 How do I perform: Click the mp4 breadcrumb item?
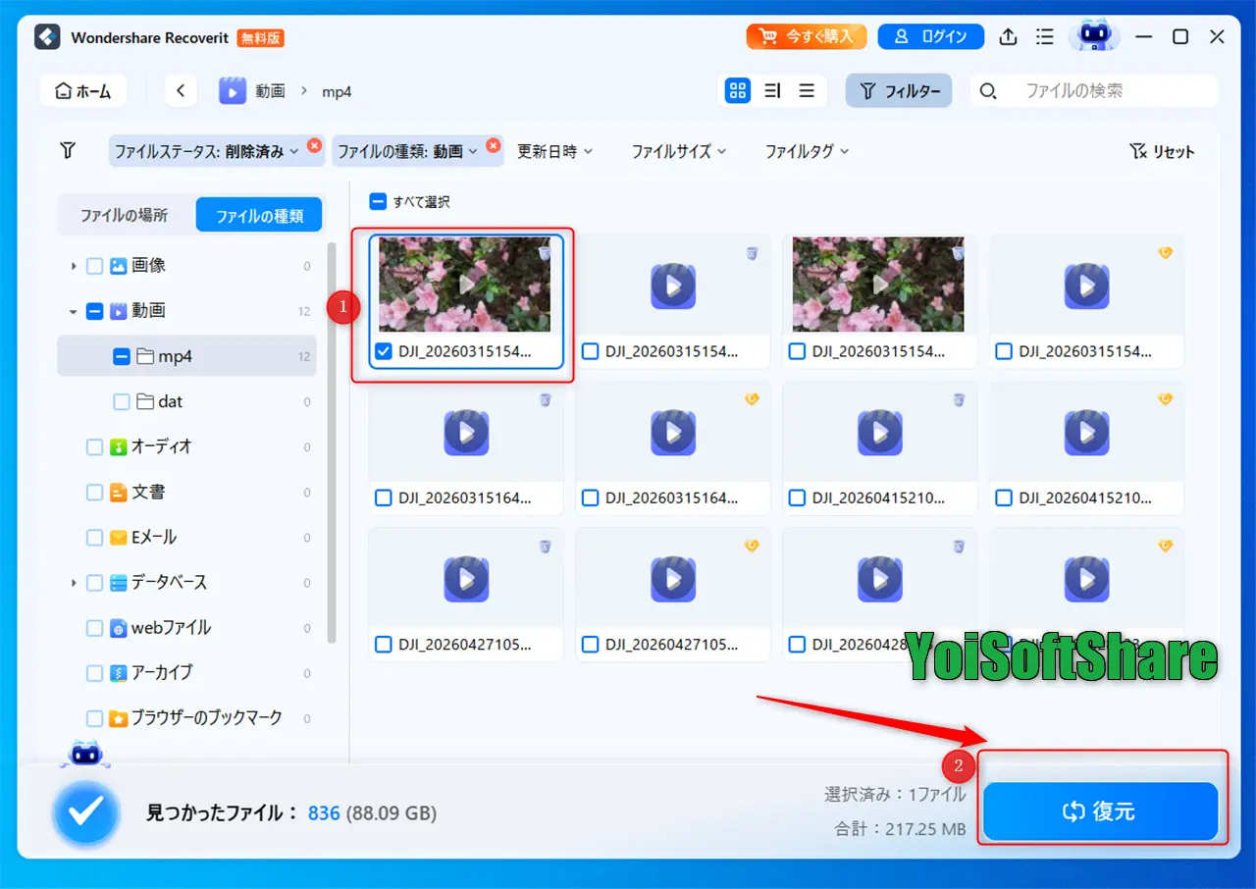pos(338,91)
